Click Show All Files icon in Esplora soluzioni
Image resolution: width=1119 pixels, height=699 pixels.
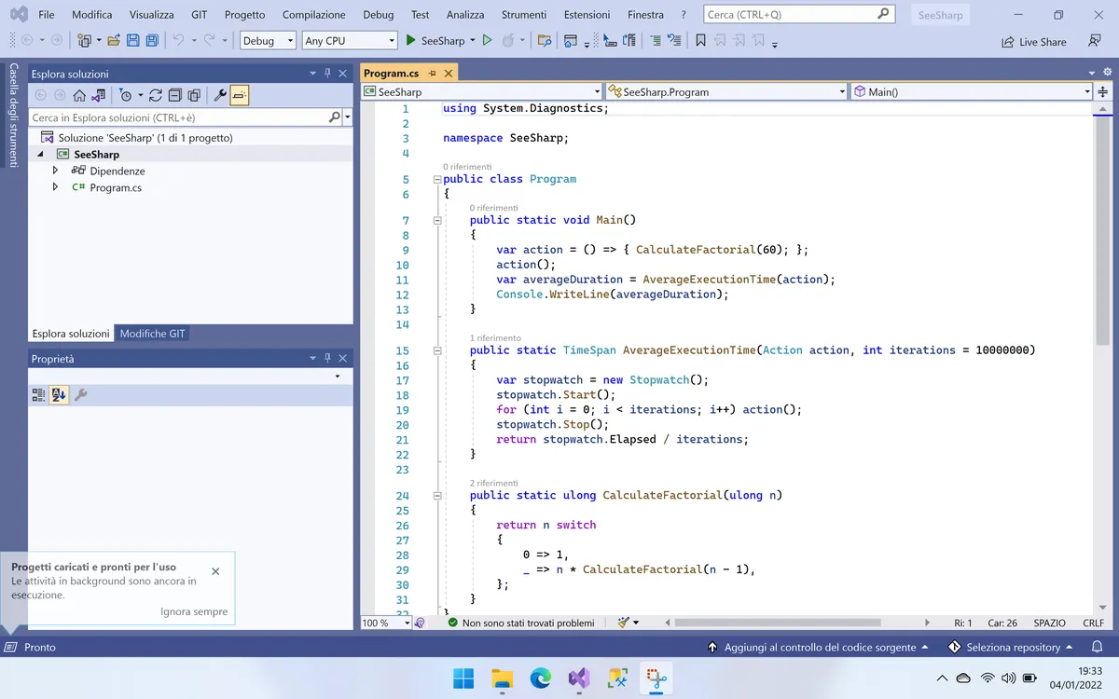(194, 95)
